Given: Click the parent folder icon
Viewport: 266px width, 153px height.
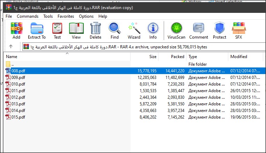Looking at the screenshot, I should pos(8,64).
